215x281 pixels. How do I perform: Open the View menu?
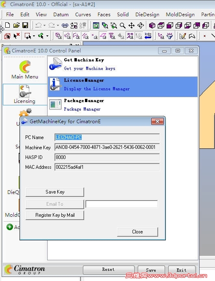(41, 15)
